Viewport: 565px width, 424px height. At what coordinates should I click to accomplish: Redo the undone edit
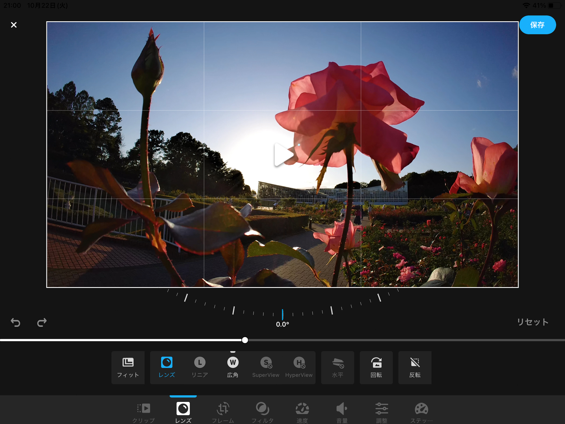[41, 322]
